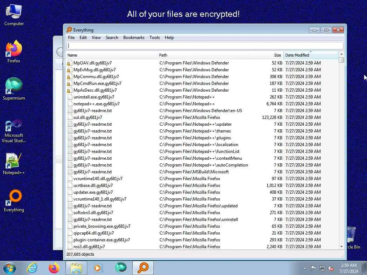Open the View menu
The height and width of the screenshot is (275, 367).
click(x=96, y=38)
